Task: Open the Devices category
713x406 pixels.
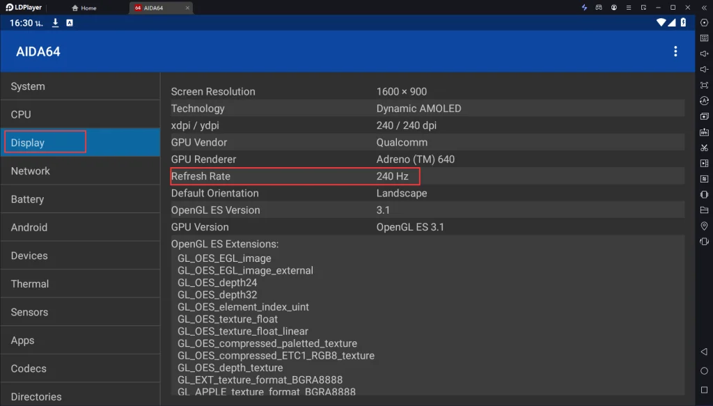Action: [x=81, y=256]
